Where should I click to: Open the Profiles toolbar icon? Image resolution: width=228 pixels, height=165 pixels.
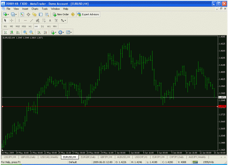pyautogui.click(x=13, y=14)
